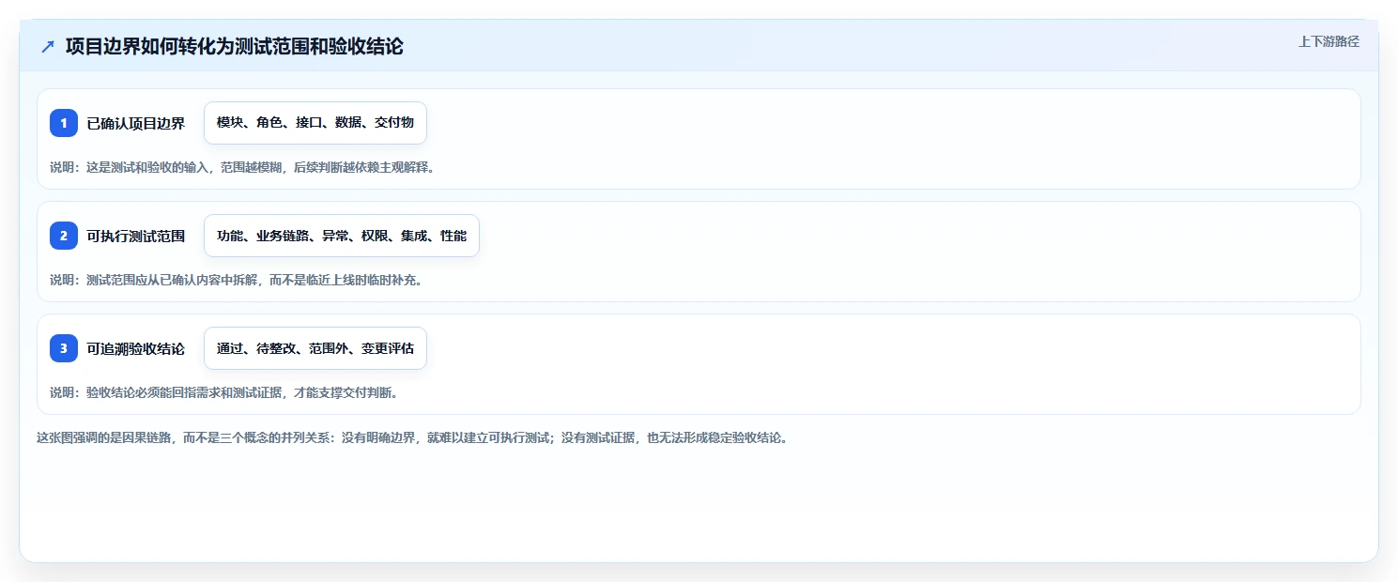Click the arrow icon beside the main title

48,46
